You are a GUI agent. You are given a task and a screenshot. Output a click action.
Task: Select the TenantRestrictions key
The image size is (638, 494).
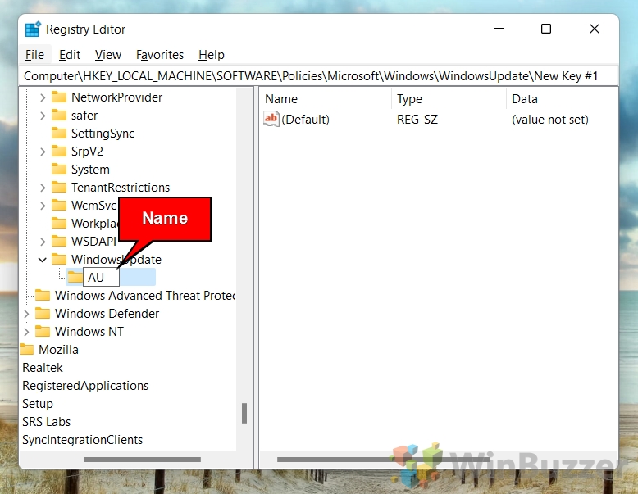click(121, 188)
